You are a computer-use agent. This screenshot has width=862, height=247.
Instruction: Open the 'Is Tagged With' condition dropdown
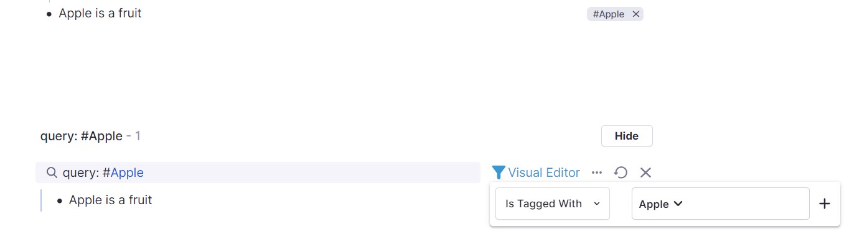coord(553,204)
